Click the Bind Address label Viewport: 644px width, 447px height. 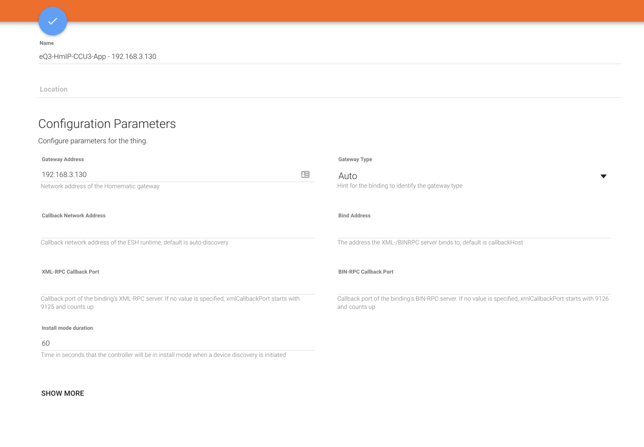[x=354, y=215]
